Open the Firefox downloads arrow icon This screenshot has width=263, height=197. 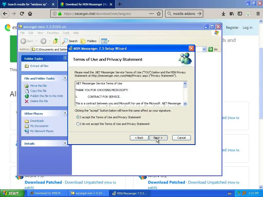pyautogui.click(x=223, y=14)
